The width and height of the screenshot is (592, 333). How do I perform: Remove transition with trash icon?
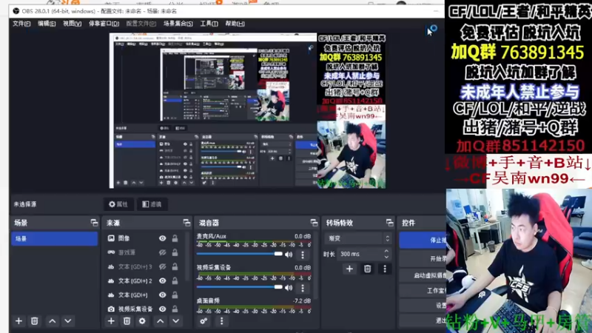pos(367,269)
